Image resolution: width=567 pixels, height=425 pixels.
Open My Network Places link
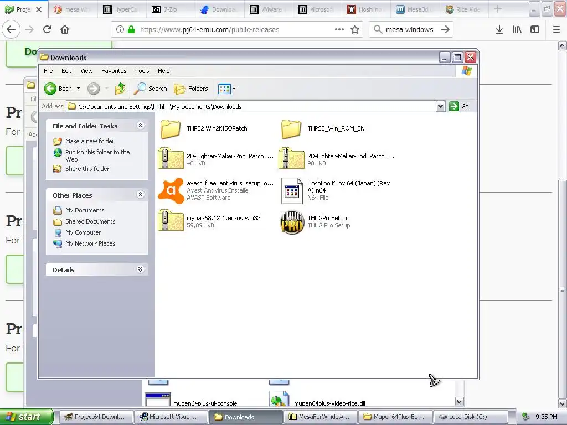[x=90, y=243]
